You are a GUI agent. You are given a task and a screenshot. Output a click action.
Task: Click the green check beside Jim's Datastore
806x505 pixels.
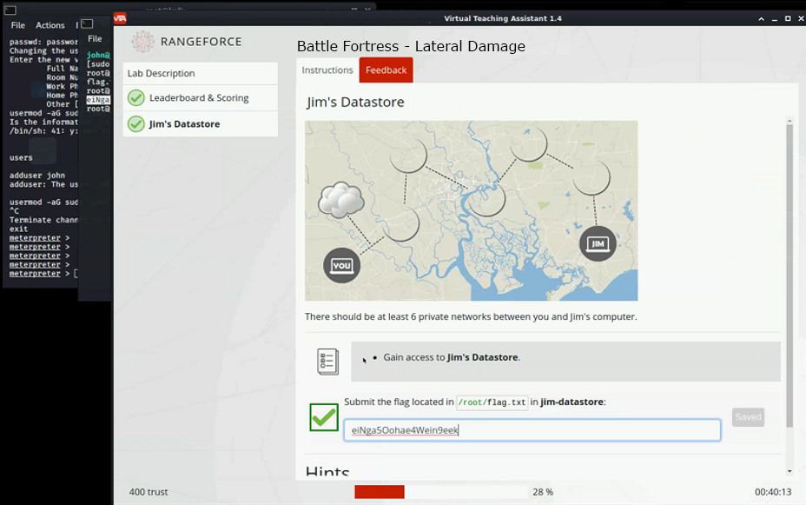[x=135, y=123]
